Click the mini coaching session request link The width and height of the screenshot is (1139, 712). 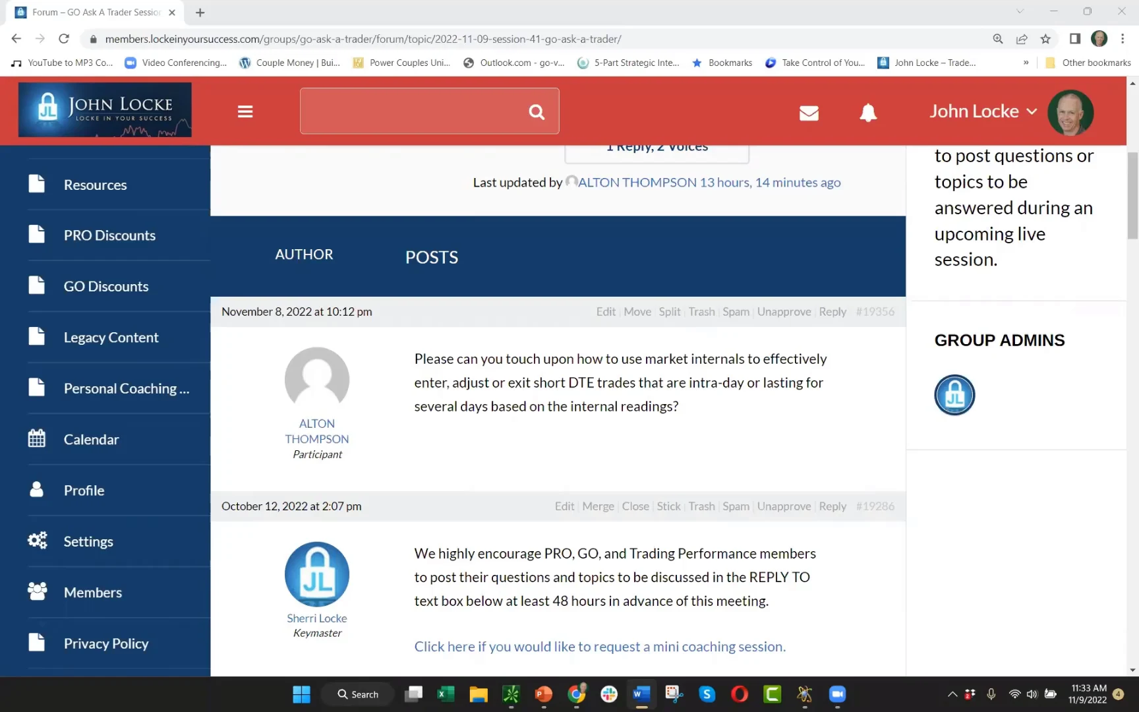coord(600,647)
